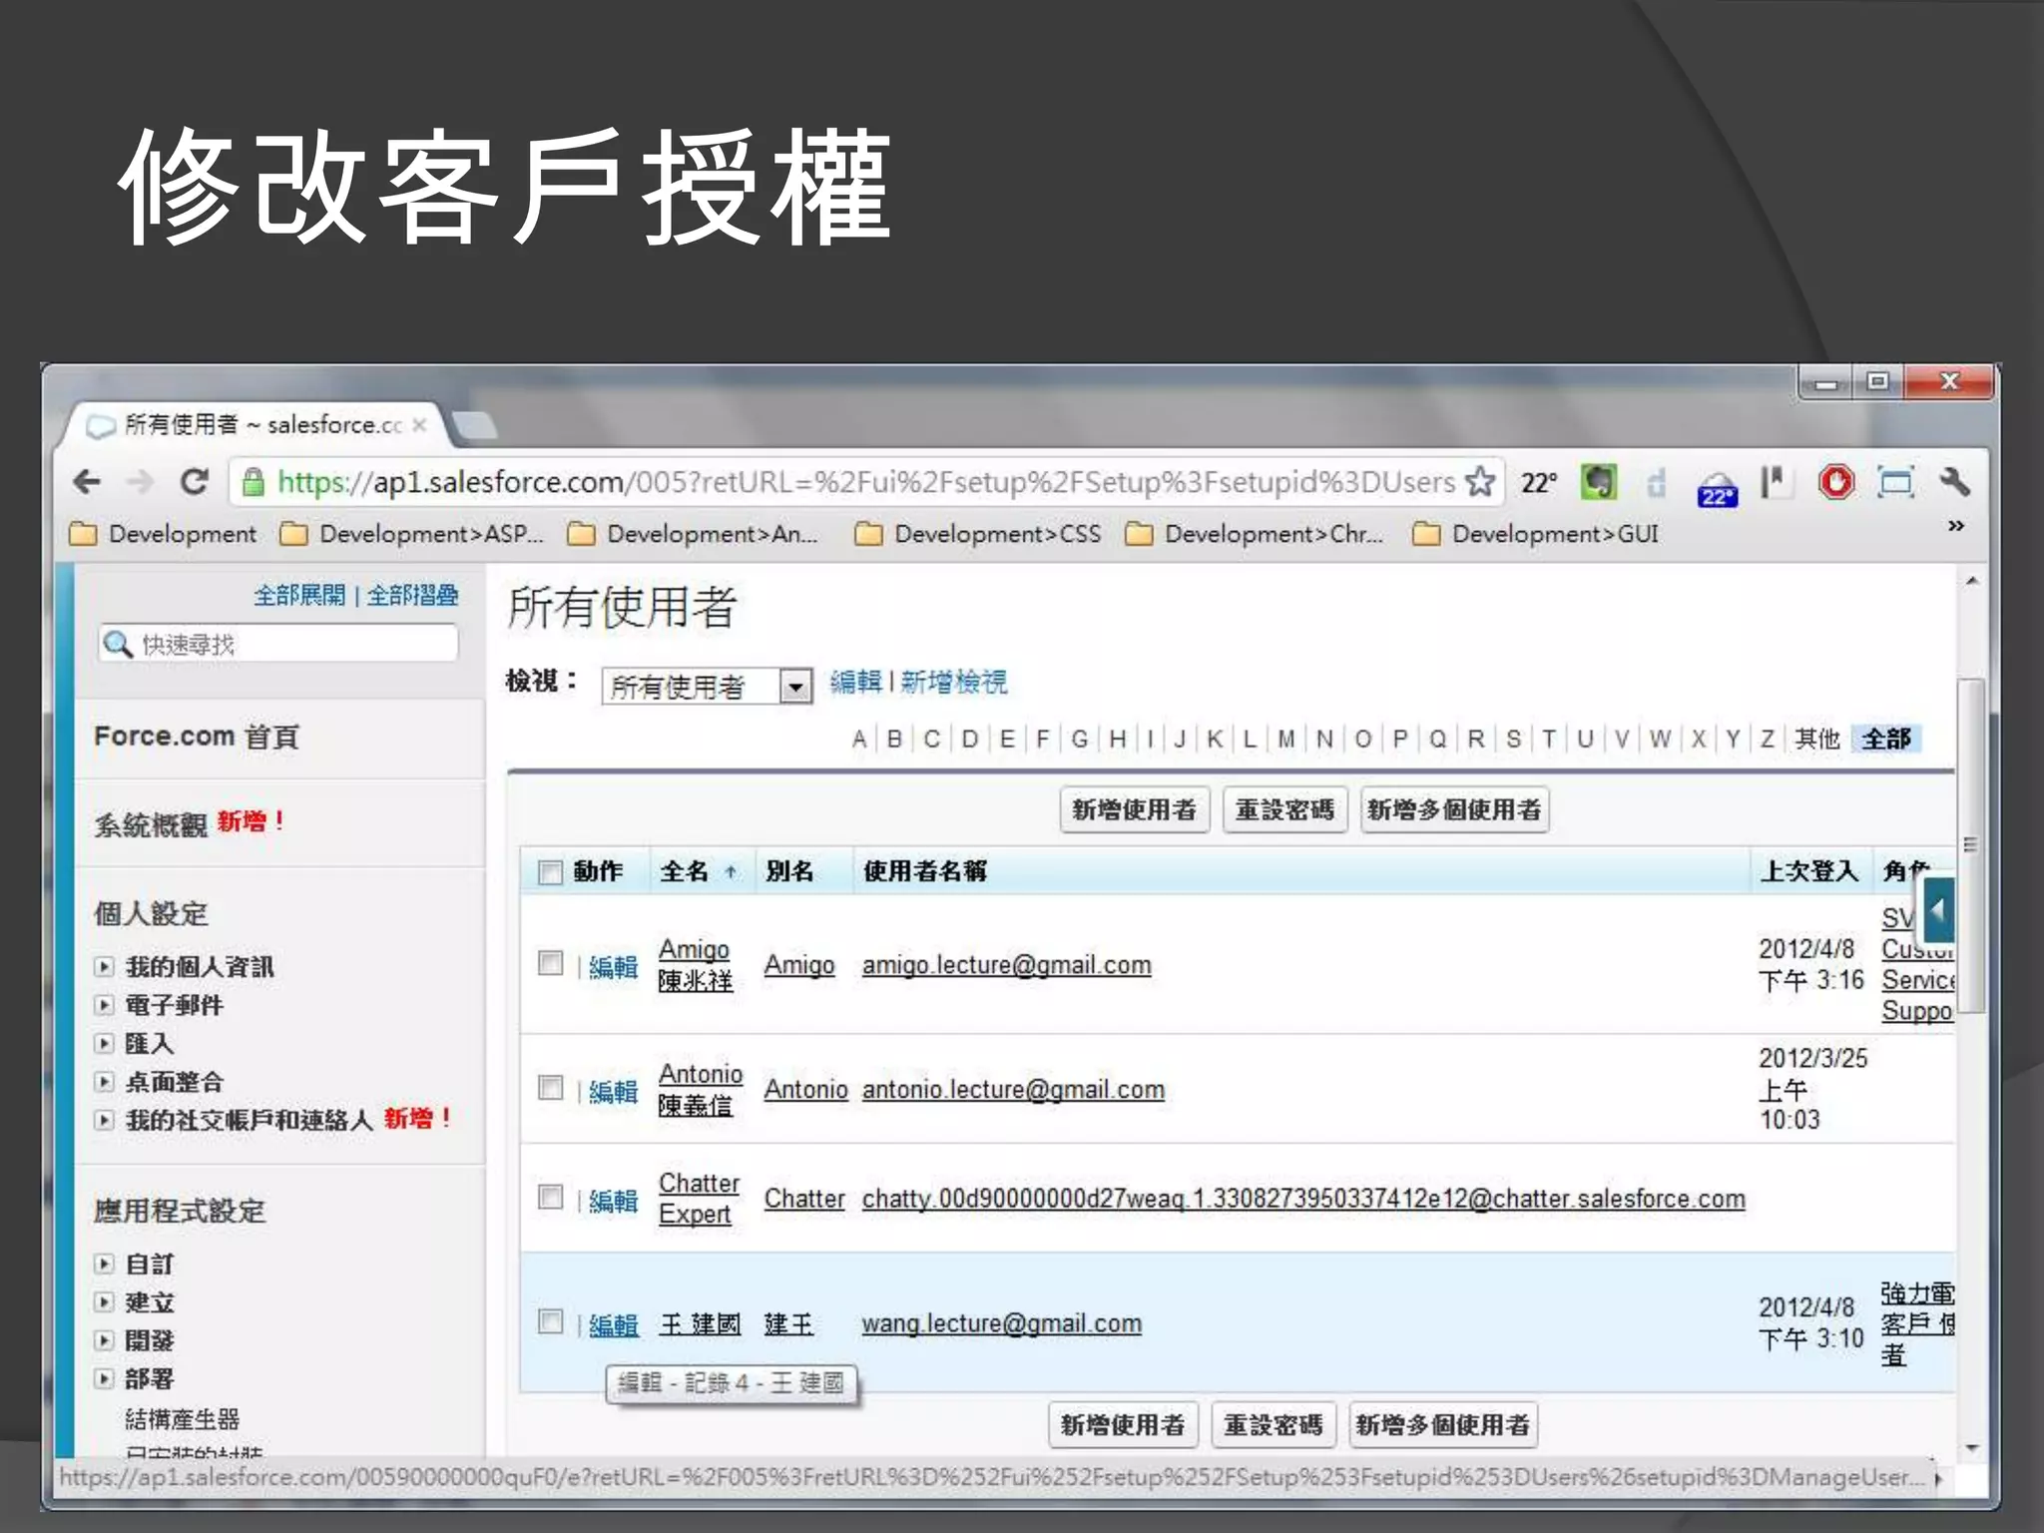Click 系統概觀 in sidebar
Screen dimensions: 2044x1533
click(150, 824)
